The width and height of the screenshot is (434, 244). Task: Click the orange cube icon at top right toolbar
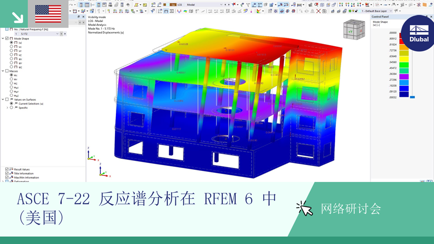pyautogui.click(x=425, y=5)
